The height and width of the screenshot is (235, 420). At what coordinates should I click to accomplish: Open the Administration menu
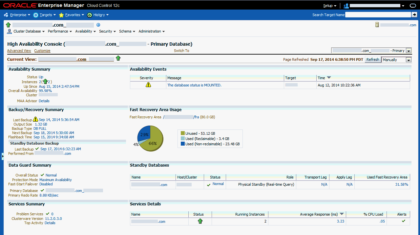coord(152,31)
